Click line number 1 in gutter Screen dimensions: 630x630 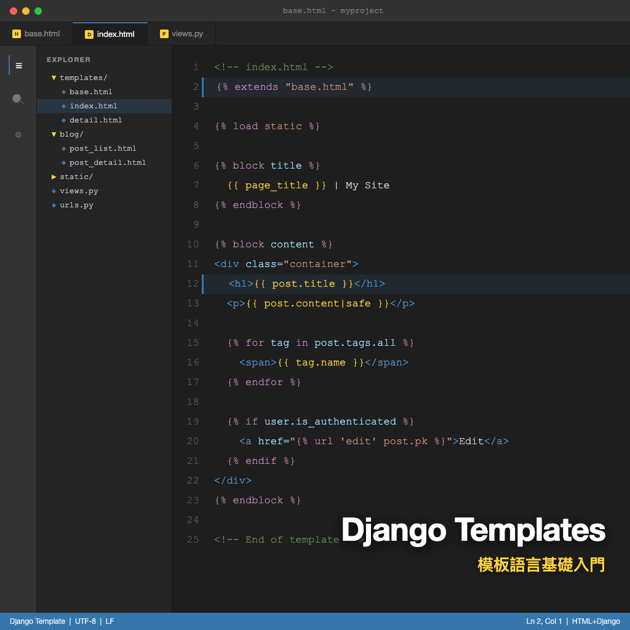[x=196, y=67]
